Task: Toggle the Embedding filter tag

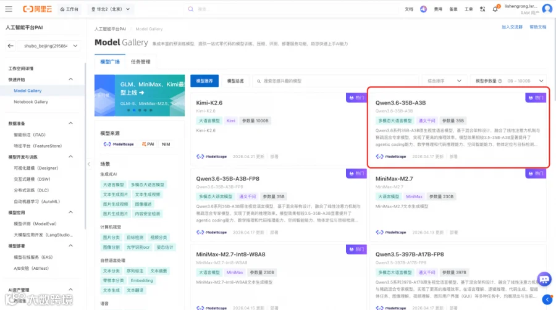Action: [142, 280]
